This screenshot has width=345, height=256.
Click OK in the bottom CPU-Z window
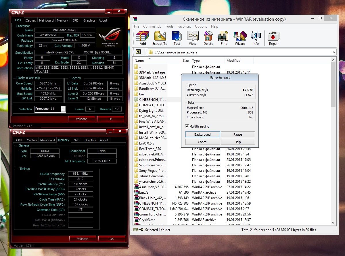pos(112,239)
